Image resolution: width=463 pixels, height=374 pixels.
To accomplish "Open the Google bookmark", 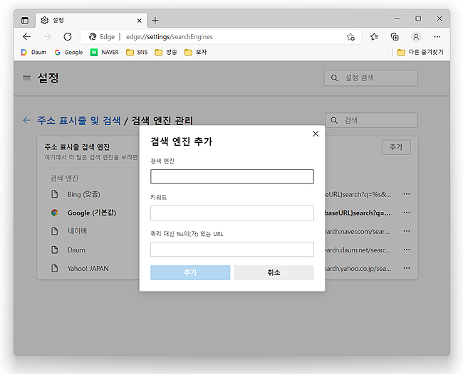I will 69,52.
